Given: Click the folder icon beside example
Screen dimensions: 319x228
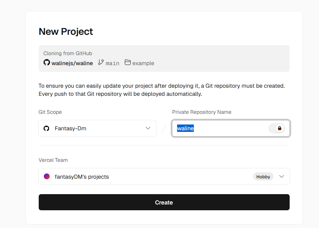Looking at the screenshot, I should tap(128, 63).
